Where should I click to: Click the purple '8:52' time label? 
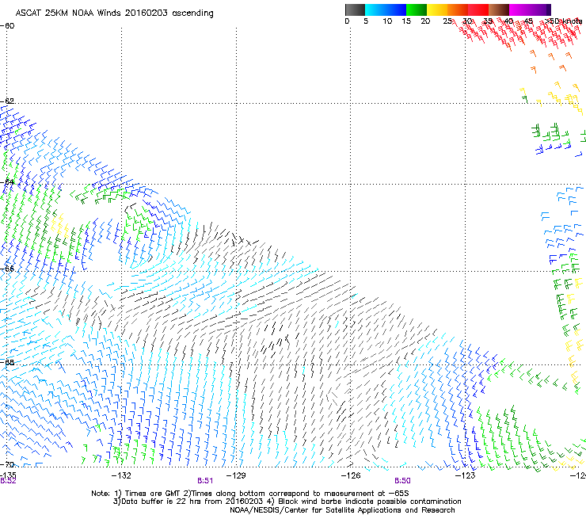8,481
